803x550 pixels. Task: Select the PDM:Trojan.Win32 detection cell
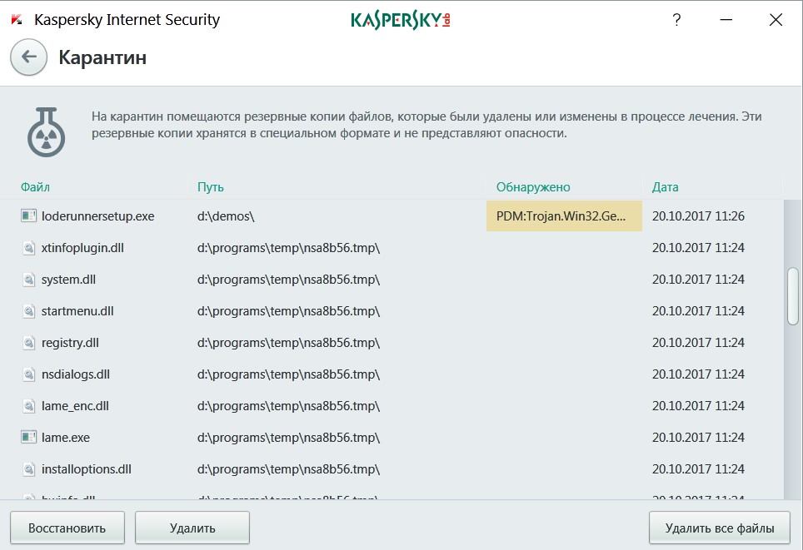[564, 216]
